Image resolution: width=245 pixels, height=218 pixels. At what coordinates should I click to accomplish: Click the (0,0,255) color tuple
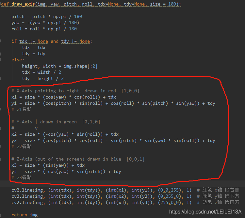pos(170,190)
